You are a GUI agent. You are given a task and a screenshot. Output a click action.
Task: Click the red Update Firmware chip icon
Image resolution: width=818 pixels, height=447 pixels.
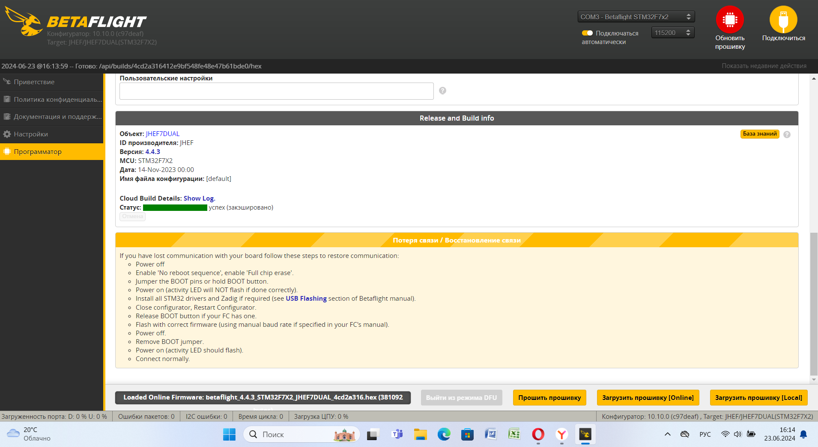730,19
